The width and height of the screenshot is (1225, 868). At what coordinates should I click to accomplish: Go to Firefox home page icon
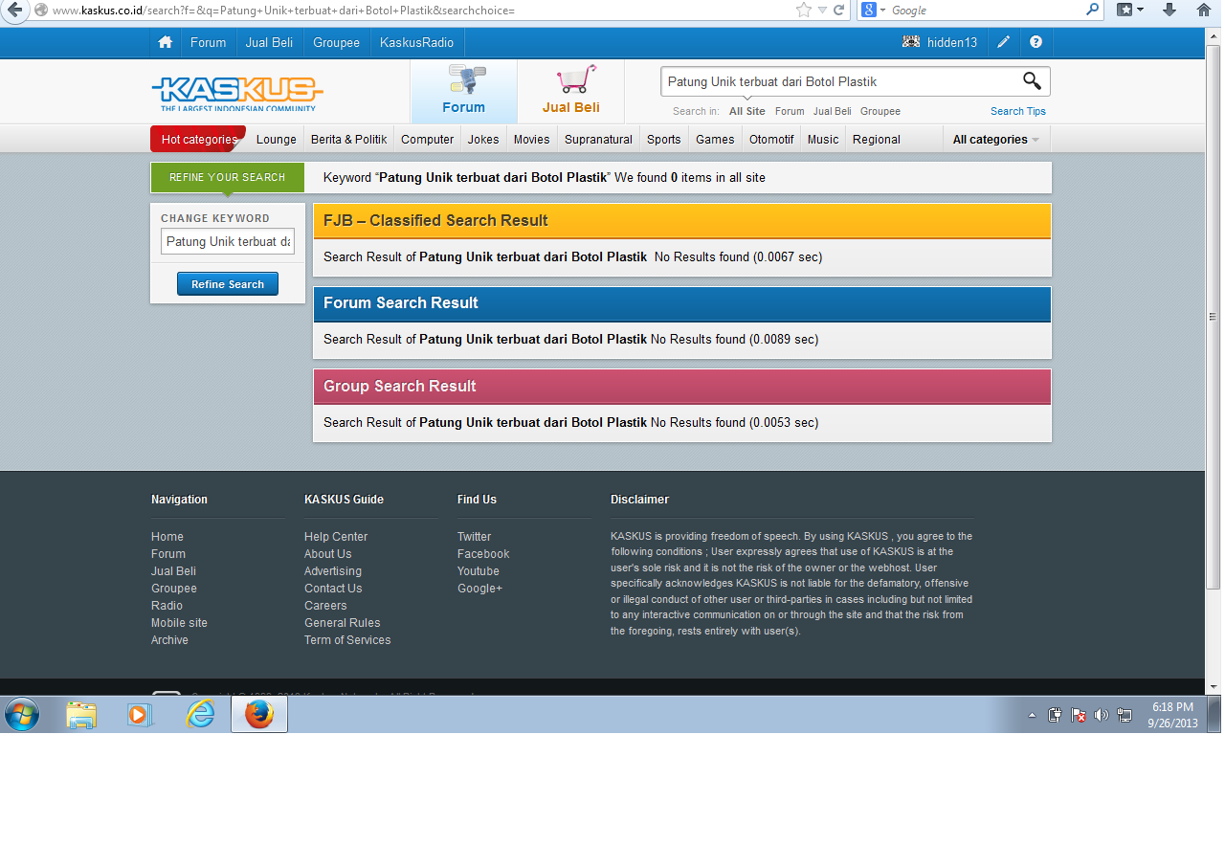(x=1204, y=10)
